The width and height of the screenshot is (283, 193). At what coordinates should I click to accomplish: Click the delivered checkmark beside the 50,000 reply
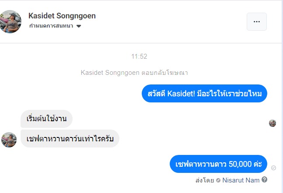click(x=274, y=168)
